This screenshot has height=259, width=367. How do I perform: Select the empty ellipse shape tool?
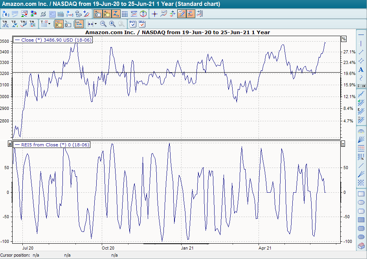pyautogui.click(x=361, y=202)
